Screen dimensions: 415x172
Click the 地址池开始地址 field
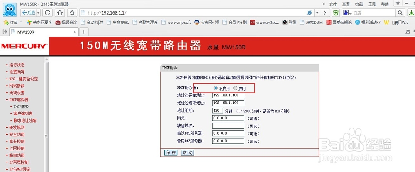(x=228, y=95)
